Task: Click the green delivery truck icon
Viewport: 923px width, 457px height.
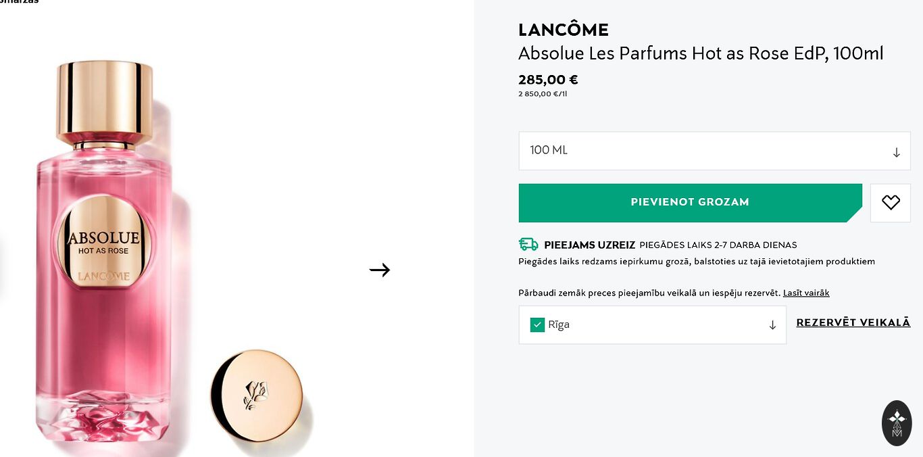Action: click(x=528, y=245)
